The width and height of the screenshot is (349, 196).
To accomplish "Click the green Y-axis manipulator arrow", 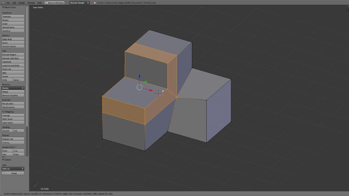I will click(146, 81).
